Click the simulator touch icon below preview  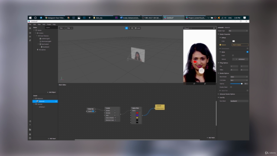(205, 84)
